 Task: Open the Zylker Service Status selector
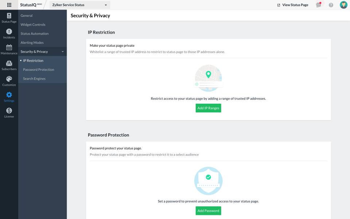point(79,5)
